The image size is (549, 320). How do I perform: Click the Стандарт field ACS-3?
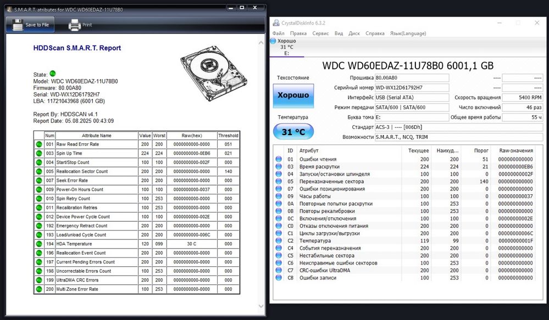(x=459, y=127)
